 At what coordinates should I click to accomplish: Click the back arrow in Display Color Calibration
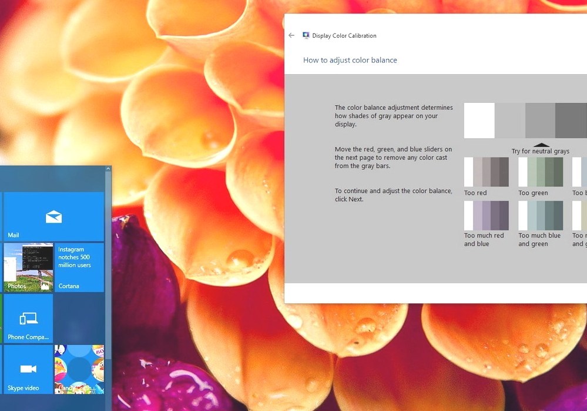[291, 35]
